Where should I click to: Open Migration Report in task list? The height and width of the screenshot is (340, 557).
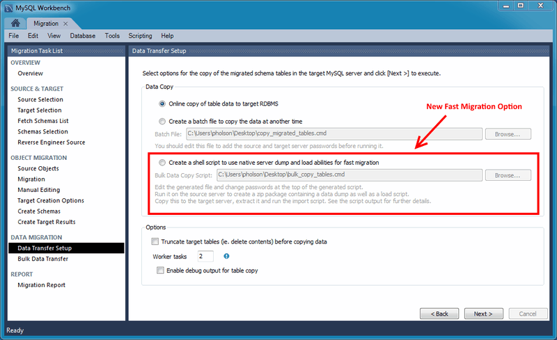pos(42,285)
